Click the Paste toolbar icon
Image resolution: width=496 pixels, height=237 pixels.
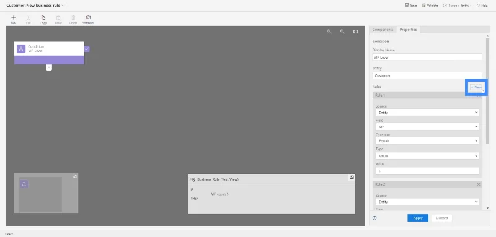(x=58, y=20)
